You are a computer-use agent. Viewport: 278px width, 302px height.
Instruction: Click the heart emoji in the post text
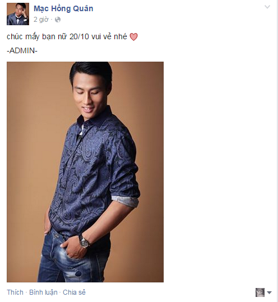tap(133, 37)
